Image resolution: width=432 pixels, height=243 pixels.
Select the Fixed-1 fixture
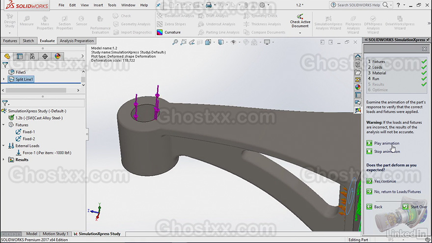click(25, 132)
